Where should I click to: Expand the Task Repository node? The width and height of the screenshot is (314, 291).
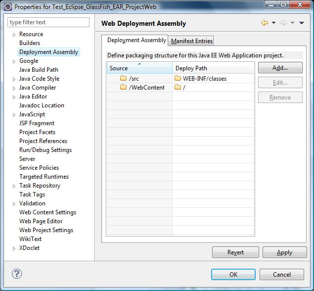pos(14,186)
